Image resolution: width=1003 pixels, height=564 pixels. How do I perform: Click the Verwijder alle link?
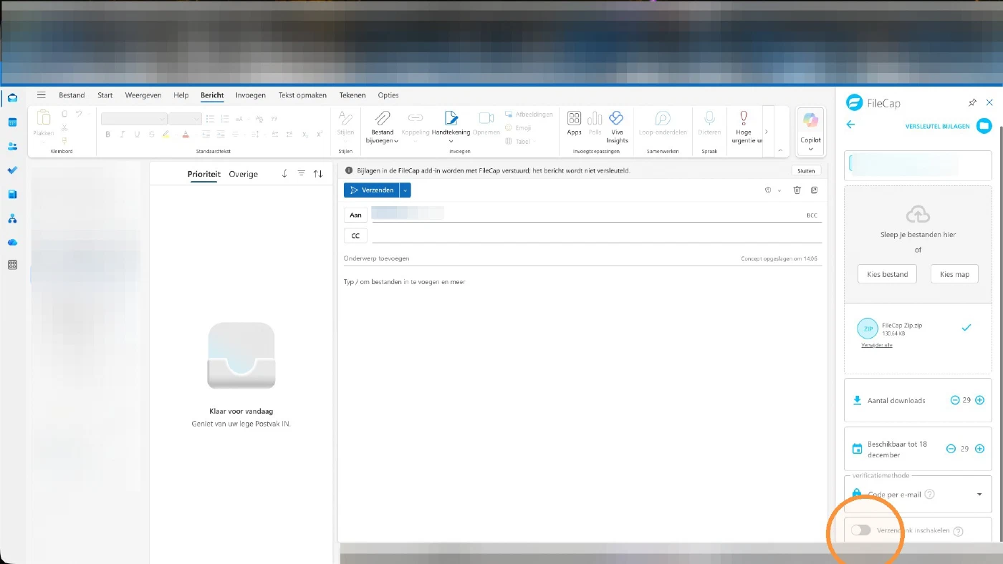click(x=877, y=345)
